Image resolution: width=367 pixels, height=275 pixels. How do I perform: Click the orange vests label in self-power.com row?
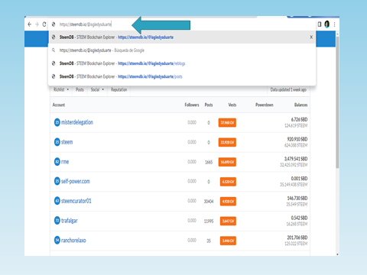click(x=228, y=182)
